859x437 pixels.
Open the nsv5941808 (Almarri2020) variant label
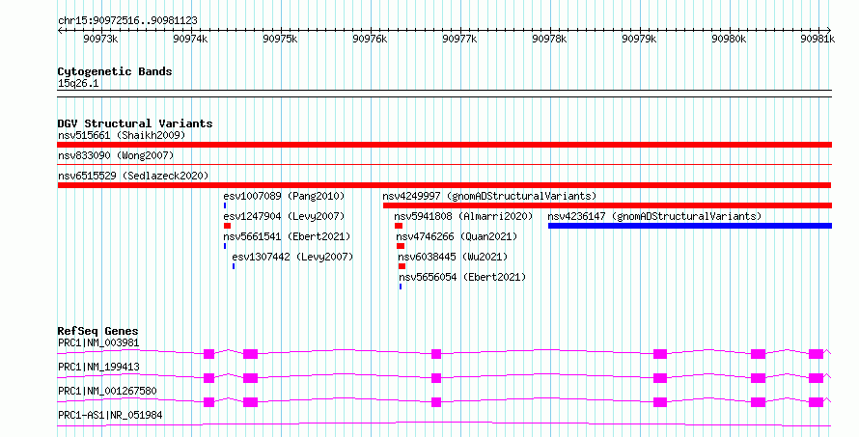pyautogui.click(x=463, y=216)
